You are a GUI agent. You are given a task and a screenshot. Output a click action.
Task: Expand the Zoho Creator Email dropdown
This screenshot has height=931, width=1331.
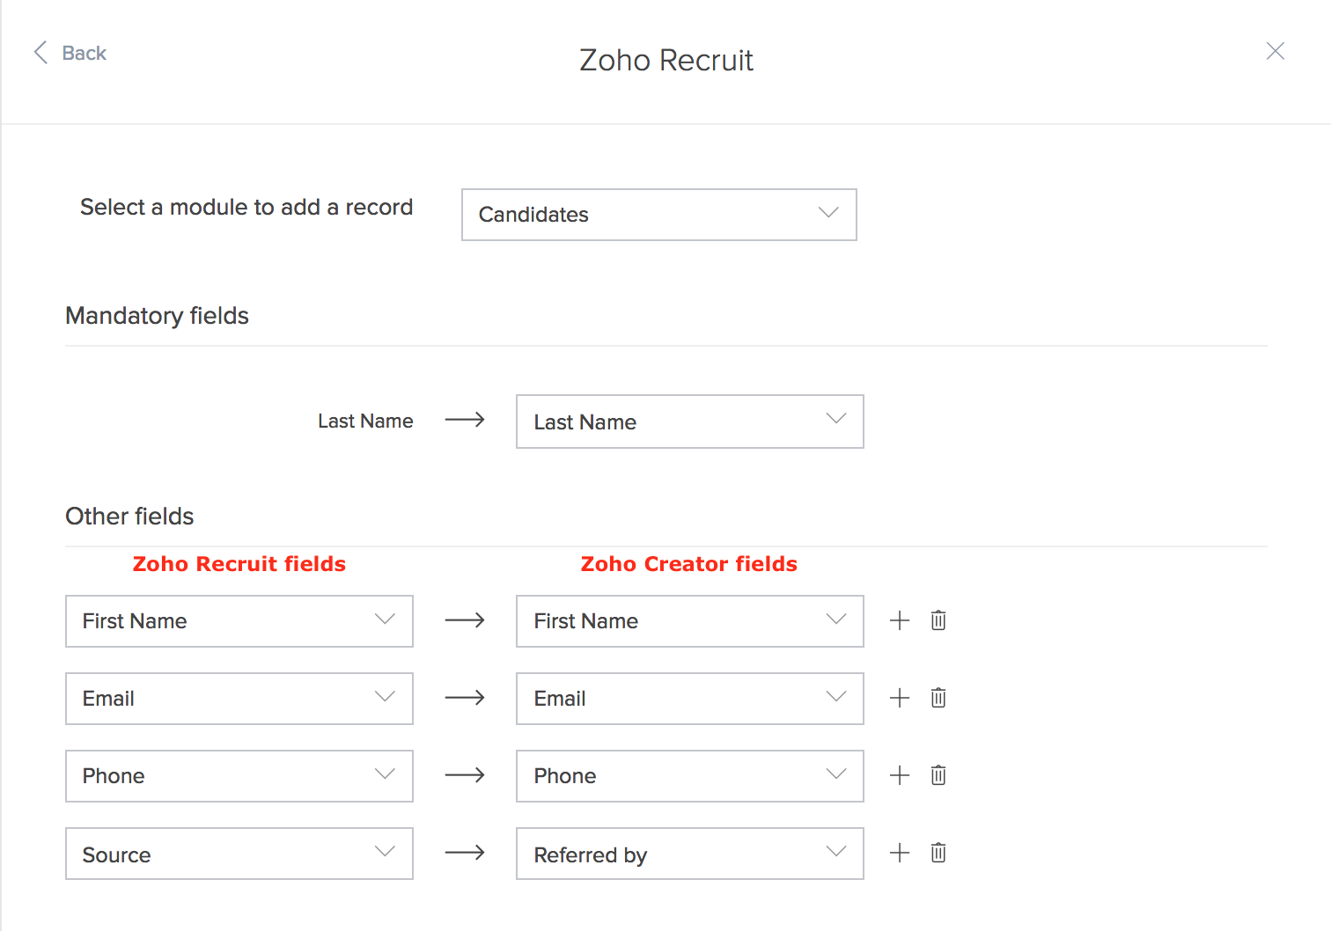coord(690,699)
